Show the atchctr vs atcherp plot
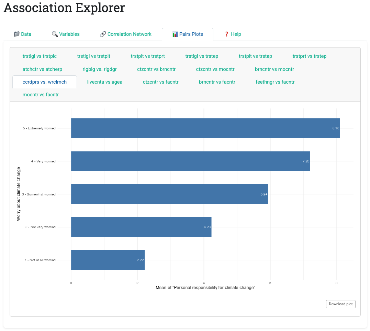370x331 pixels. coord(42,69)
